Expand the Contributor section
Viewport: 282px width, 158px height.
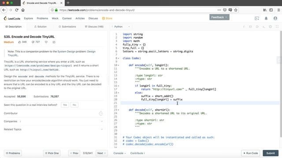[53, 113]
